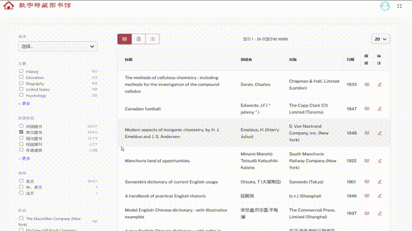The image size is (412, 231).
Task: Check the United States subject filter
Action: tap(21, 89)
